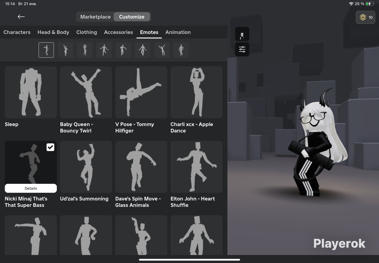Select the seventh emote slot icon
This screenshot has width=379, height=263.
[162, 50]
